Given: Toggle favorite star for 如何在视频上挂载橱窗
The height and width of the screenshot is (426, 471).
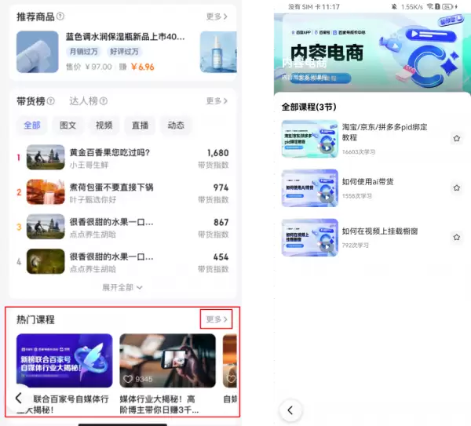Looking at the screenshot, I should [456, 237].
